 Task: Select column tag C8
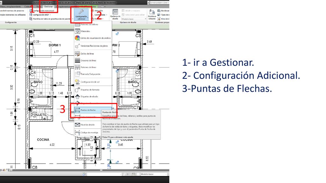(x=35, y=167)
